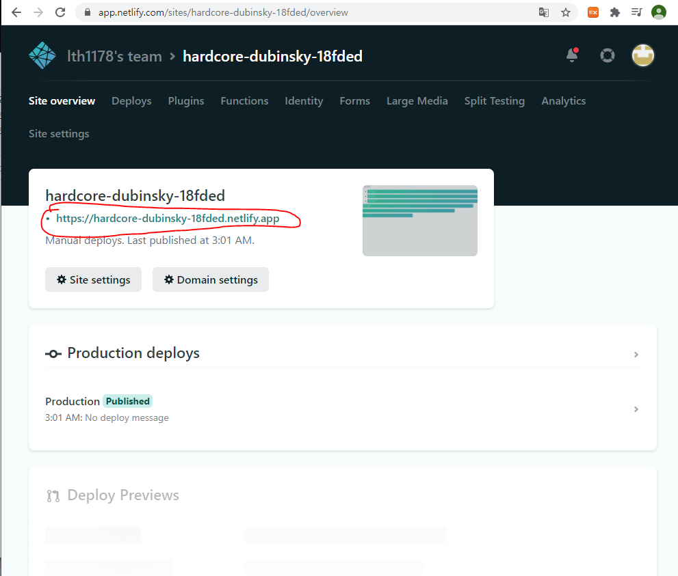Reload the page with refresh icon
This screenshot has height=576, width=678.
pyautogui.click(x=60, y=12)
